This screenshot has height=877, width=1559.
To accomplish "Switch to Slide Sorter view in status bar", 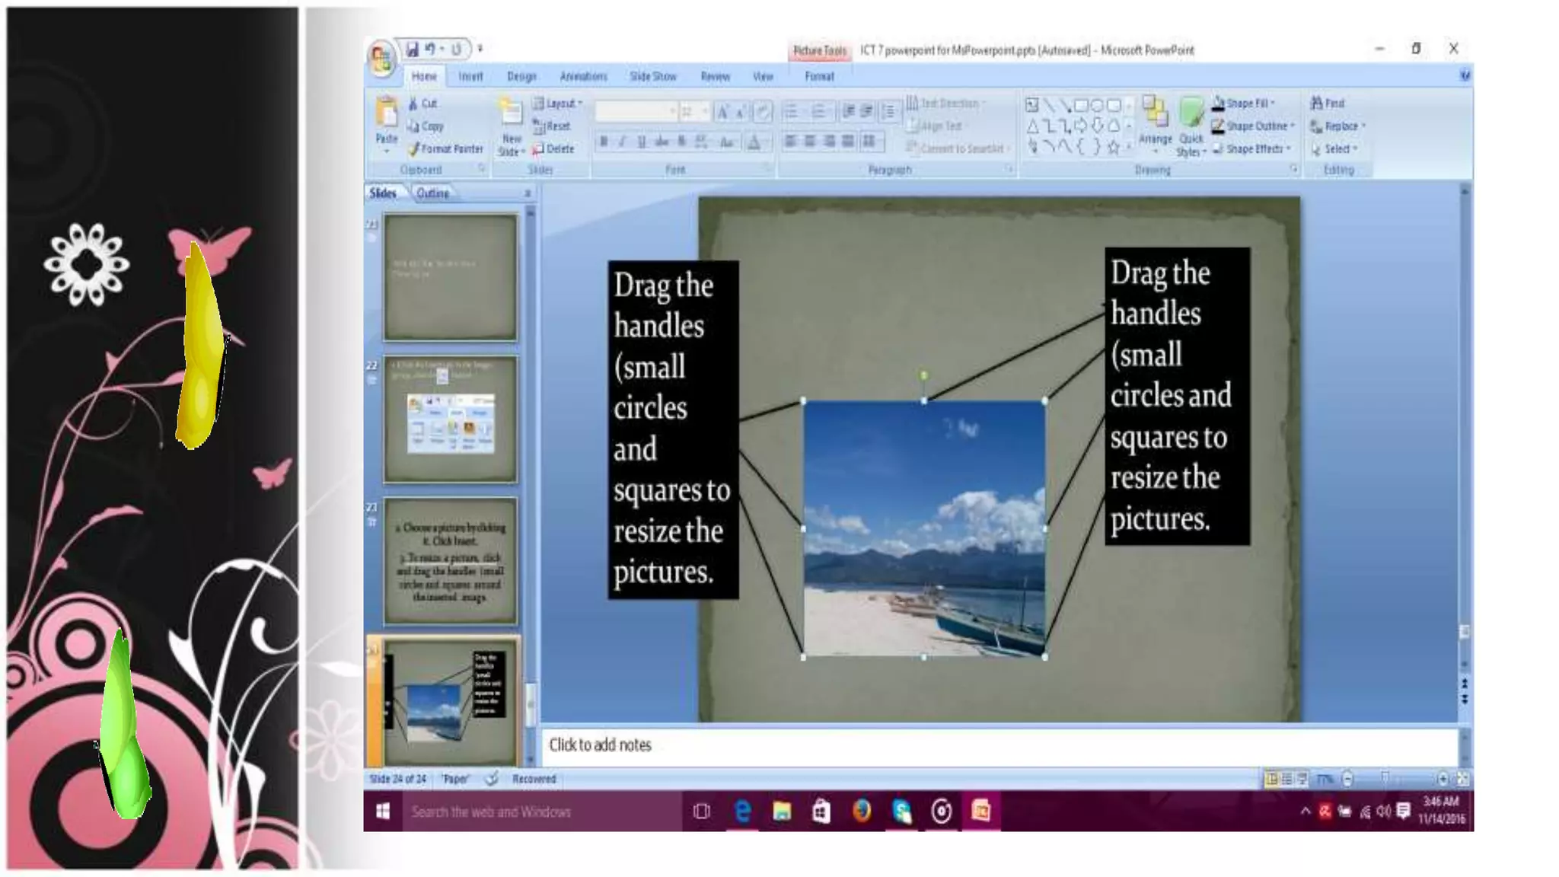I will tap(1286, 779).
